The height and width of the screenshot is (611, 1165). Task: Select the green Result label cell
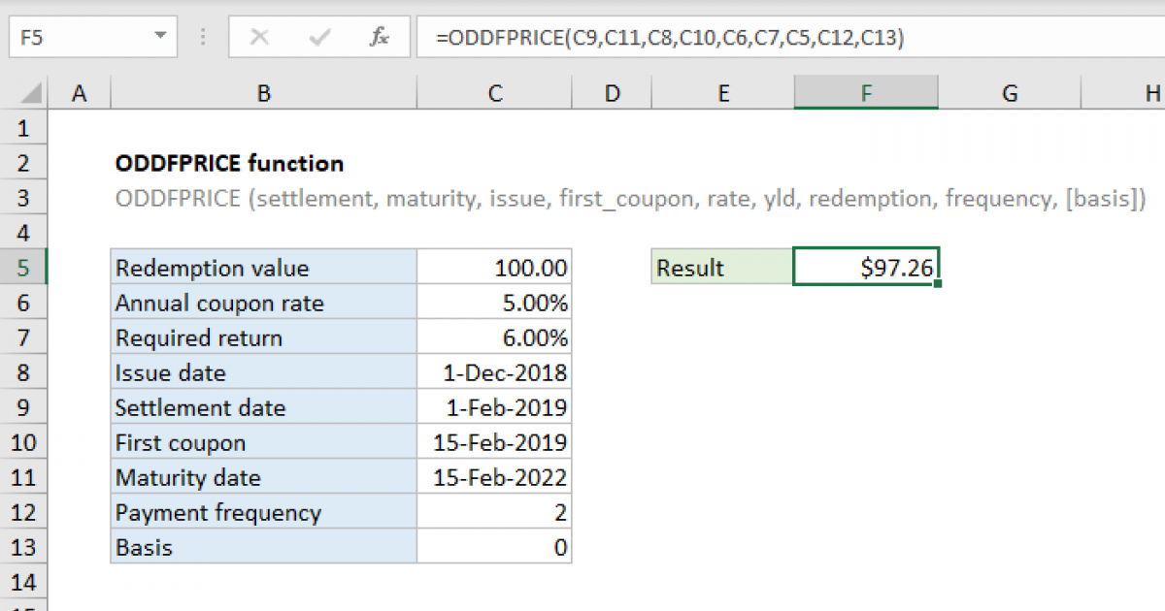[x=721, y=268]
